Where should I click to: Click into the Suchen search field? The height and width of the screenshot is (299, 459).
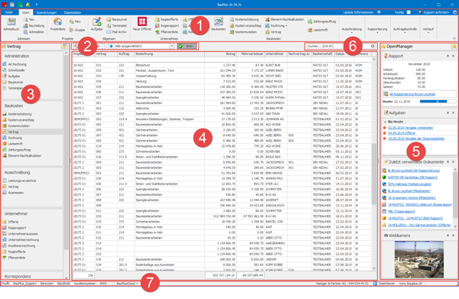pos(338,46)
